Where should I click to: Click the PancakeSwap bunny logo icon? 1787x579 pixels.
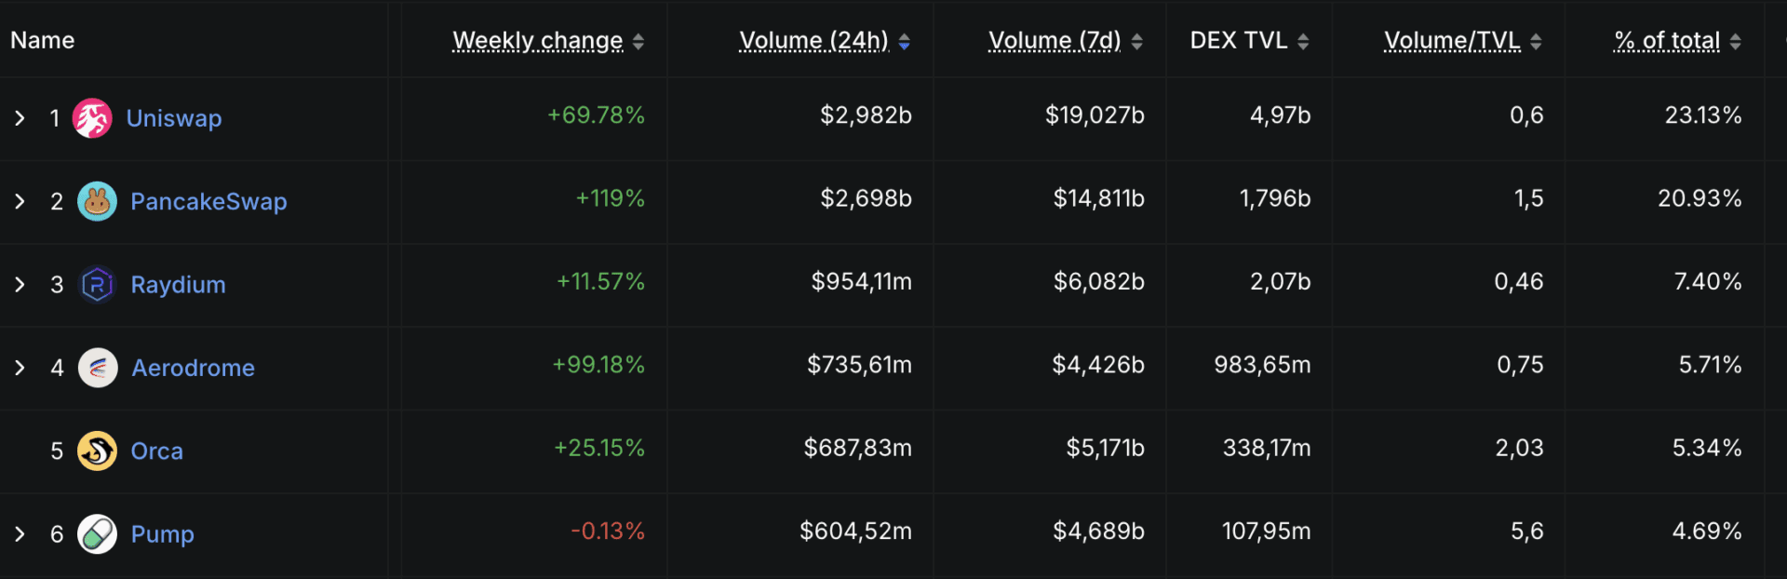(97, 201)
